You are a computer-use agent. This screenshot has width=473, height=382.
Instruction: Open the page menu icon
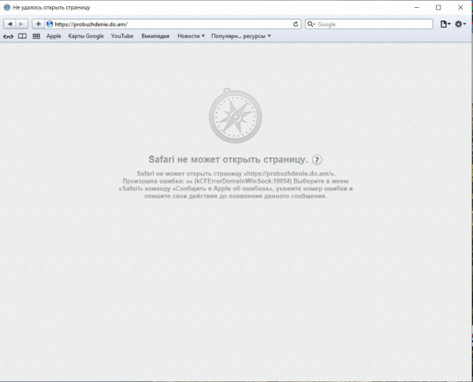pos(445,24)
